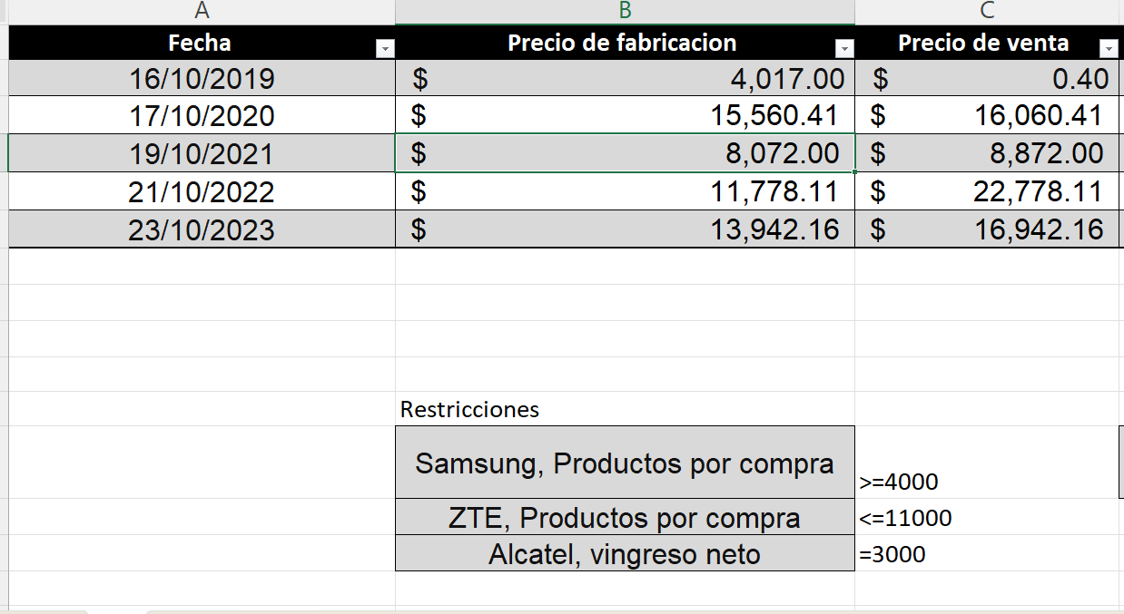Click the <=11000 restriction cell
The image size is (1124, 614).
(x=989, y=517)
